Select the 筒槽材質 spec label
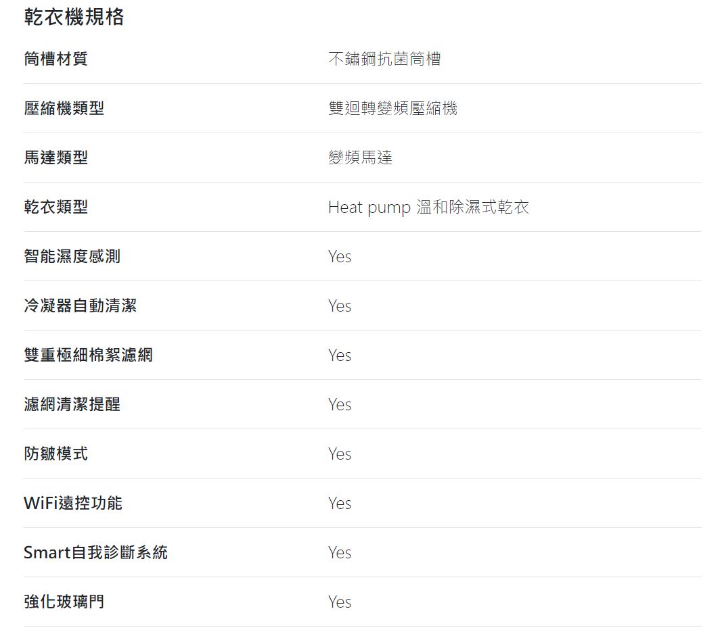Screen dimensions: 722x632 tap(55, 59)
